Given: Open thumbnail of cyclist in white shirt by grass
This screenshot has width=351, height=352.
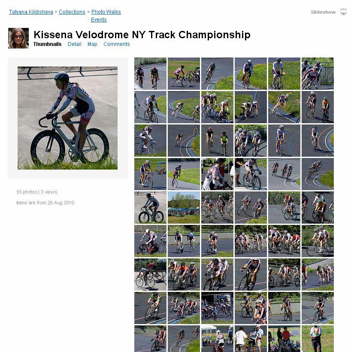Looking at the screenshot, I should (284, 74).
